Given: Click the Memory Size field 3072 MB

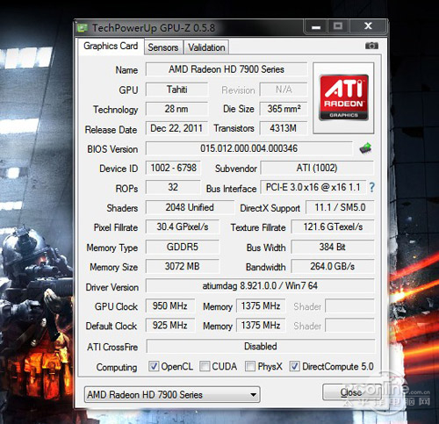Looking at the screenshot, I should coord(183,266).
